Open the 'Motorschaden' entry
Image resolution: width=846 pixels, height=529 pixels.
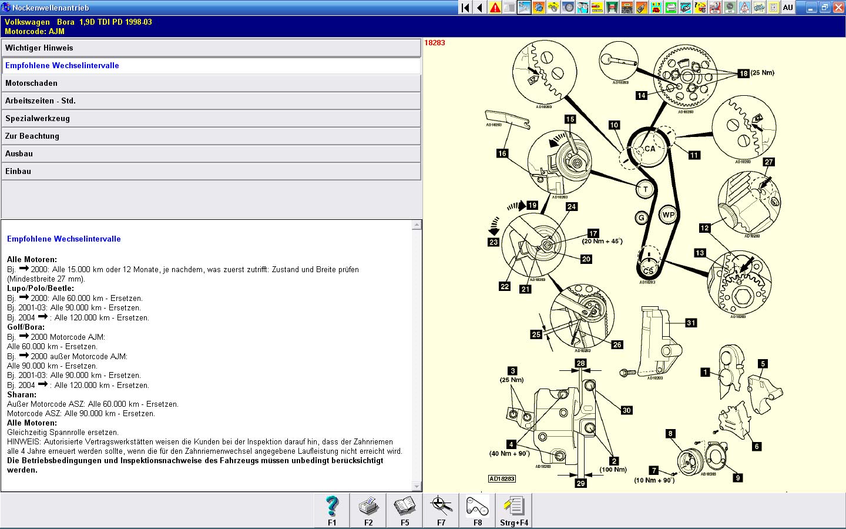click(211, 83)
